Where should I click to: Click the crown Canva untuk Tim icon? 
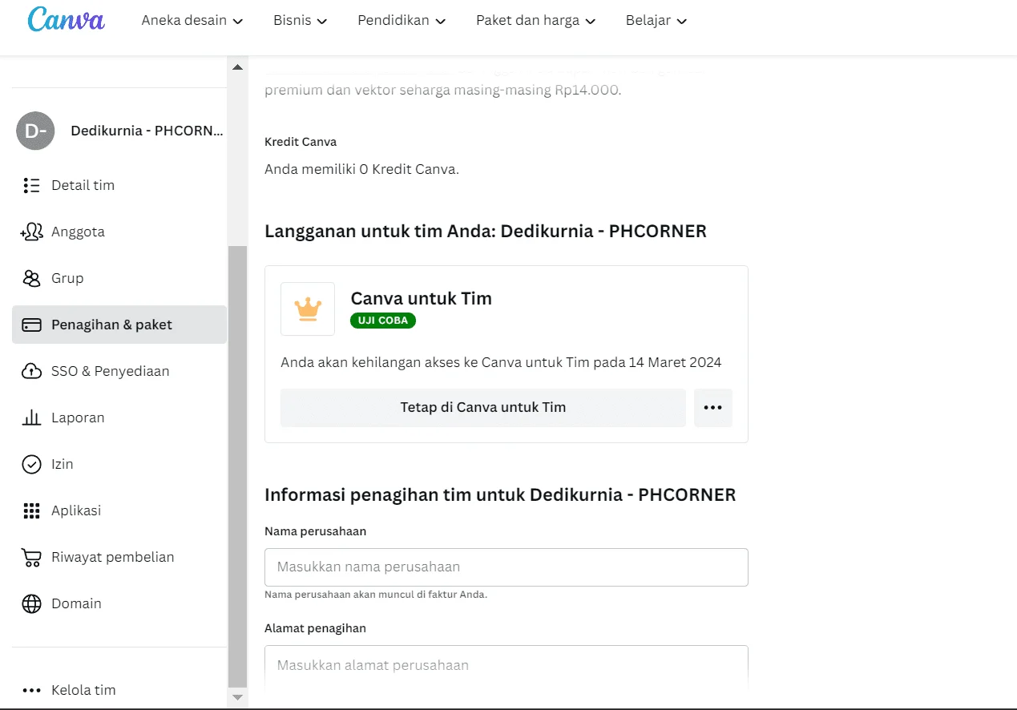click(308, 309)
